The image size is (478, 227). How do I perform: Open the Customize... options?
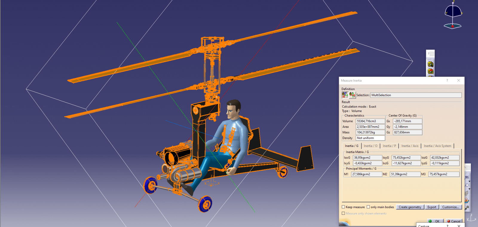click(x=451, y=207)
